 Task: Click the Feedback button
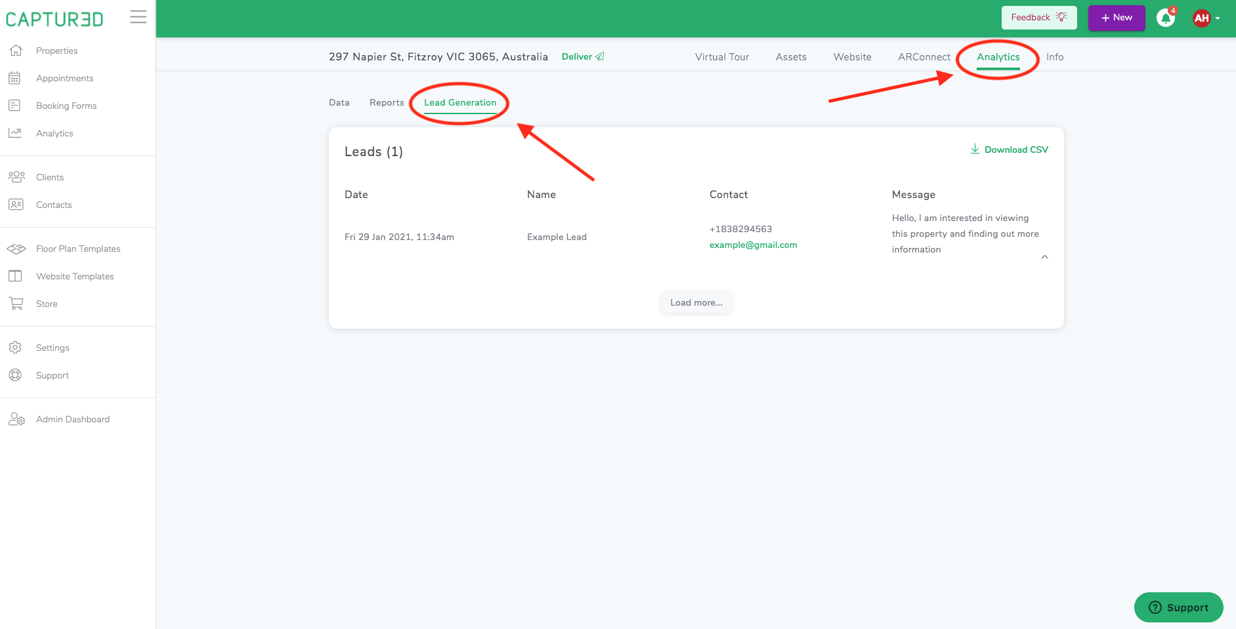pos(1039,18)
